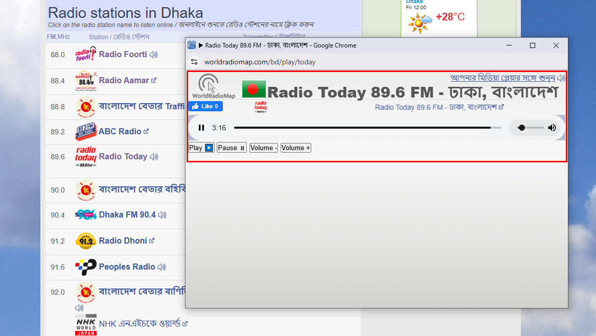Open Radio Aamar station link

[x=124, y=81]
